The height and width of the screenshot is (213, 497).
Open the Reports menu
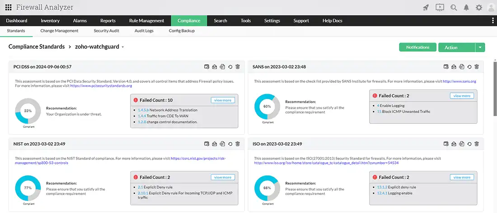click(108, 21)
